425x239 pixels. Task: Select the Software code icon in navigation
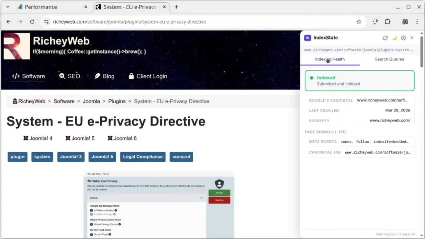16,76
